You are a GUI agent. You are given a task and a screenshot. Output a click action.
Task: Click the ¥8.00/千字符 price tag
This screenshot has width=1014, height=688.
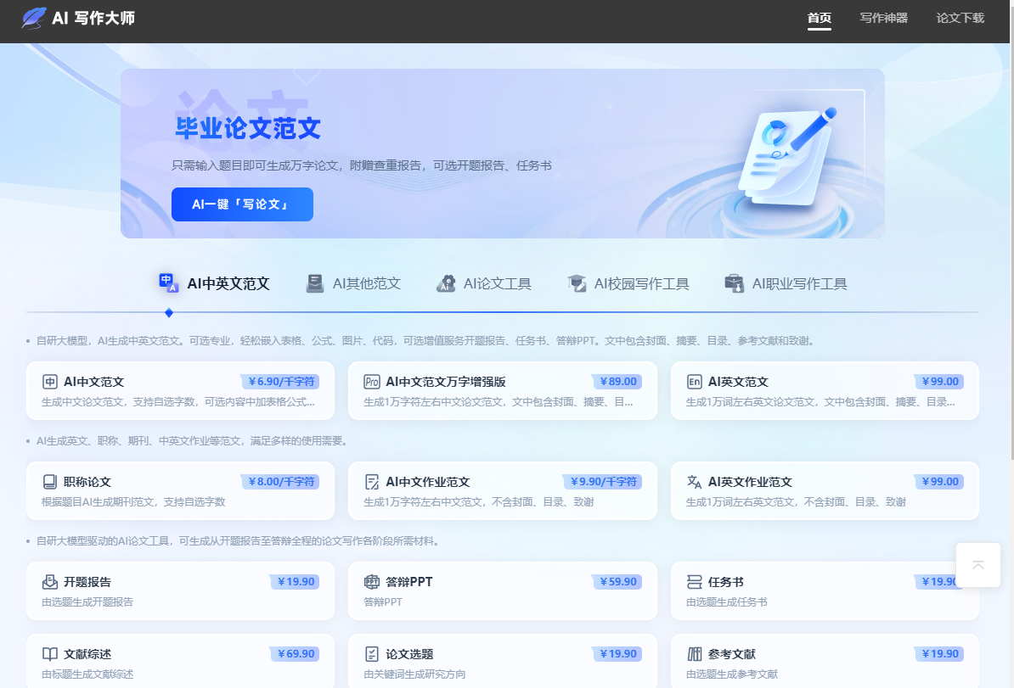point(280,482)
